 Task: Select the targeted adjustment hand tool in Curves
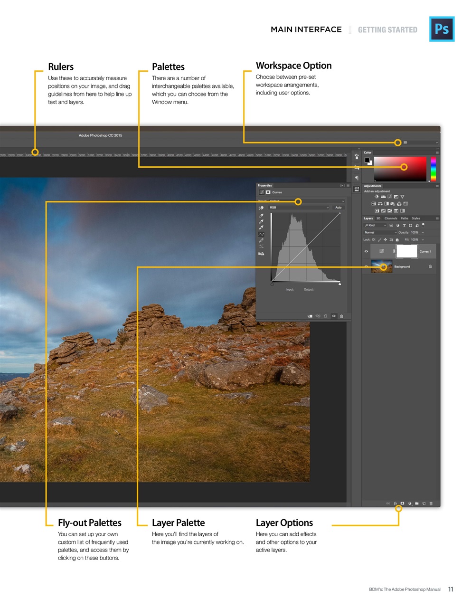[x=261, y=208]
